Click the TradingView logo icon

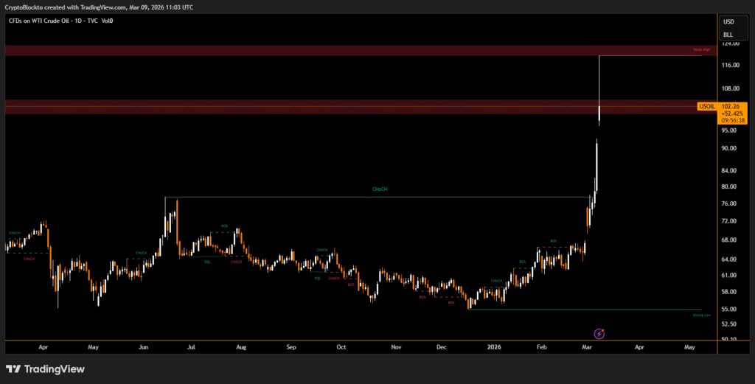(13, 369)
